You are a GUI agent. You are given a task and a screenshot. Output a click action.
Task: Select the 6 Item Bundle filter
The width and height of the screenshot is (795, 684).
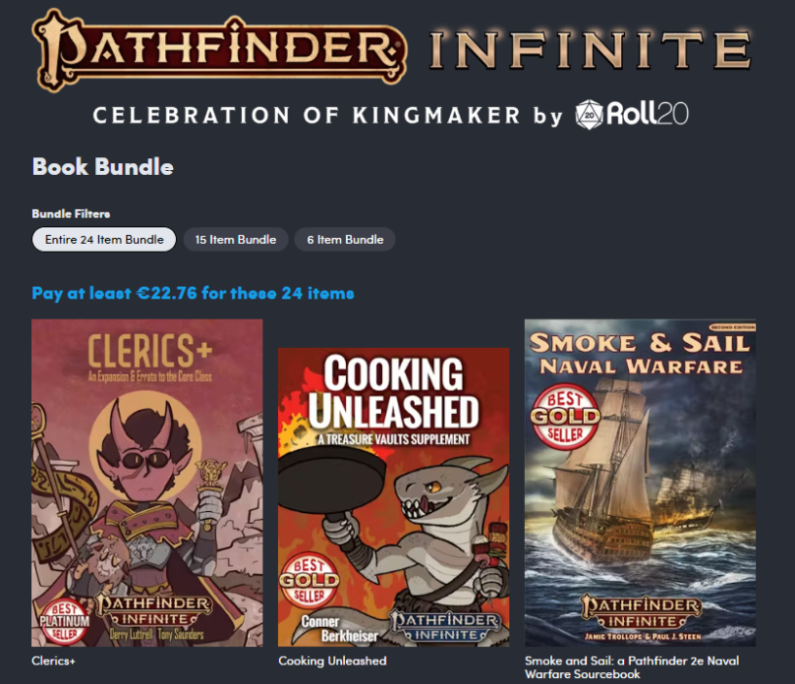pos(345,240)
